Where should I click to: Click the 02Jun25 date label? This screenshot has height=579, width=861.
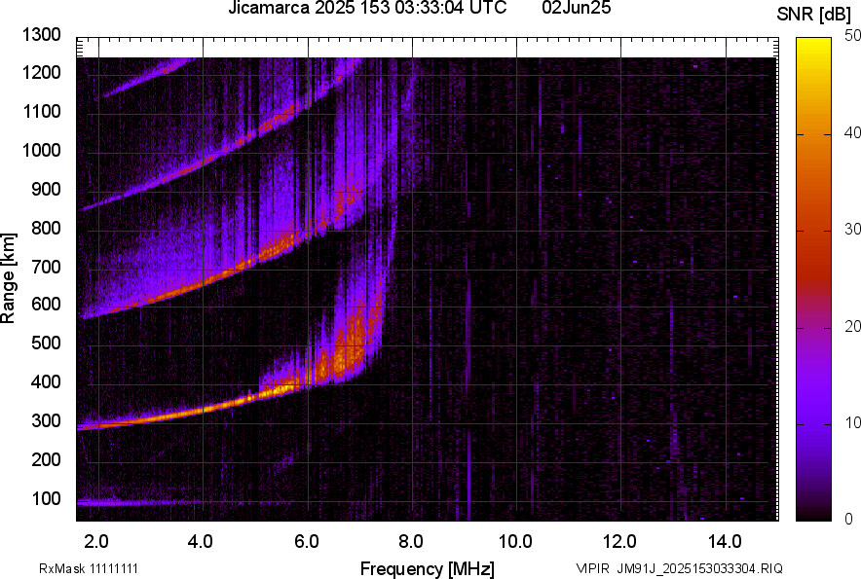(576, 8)
